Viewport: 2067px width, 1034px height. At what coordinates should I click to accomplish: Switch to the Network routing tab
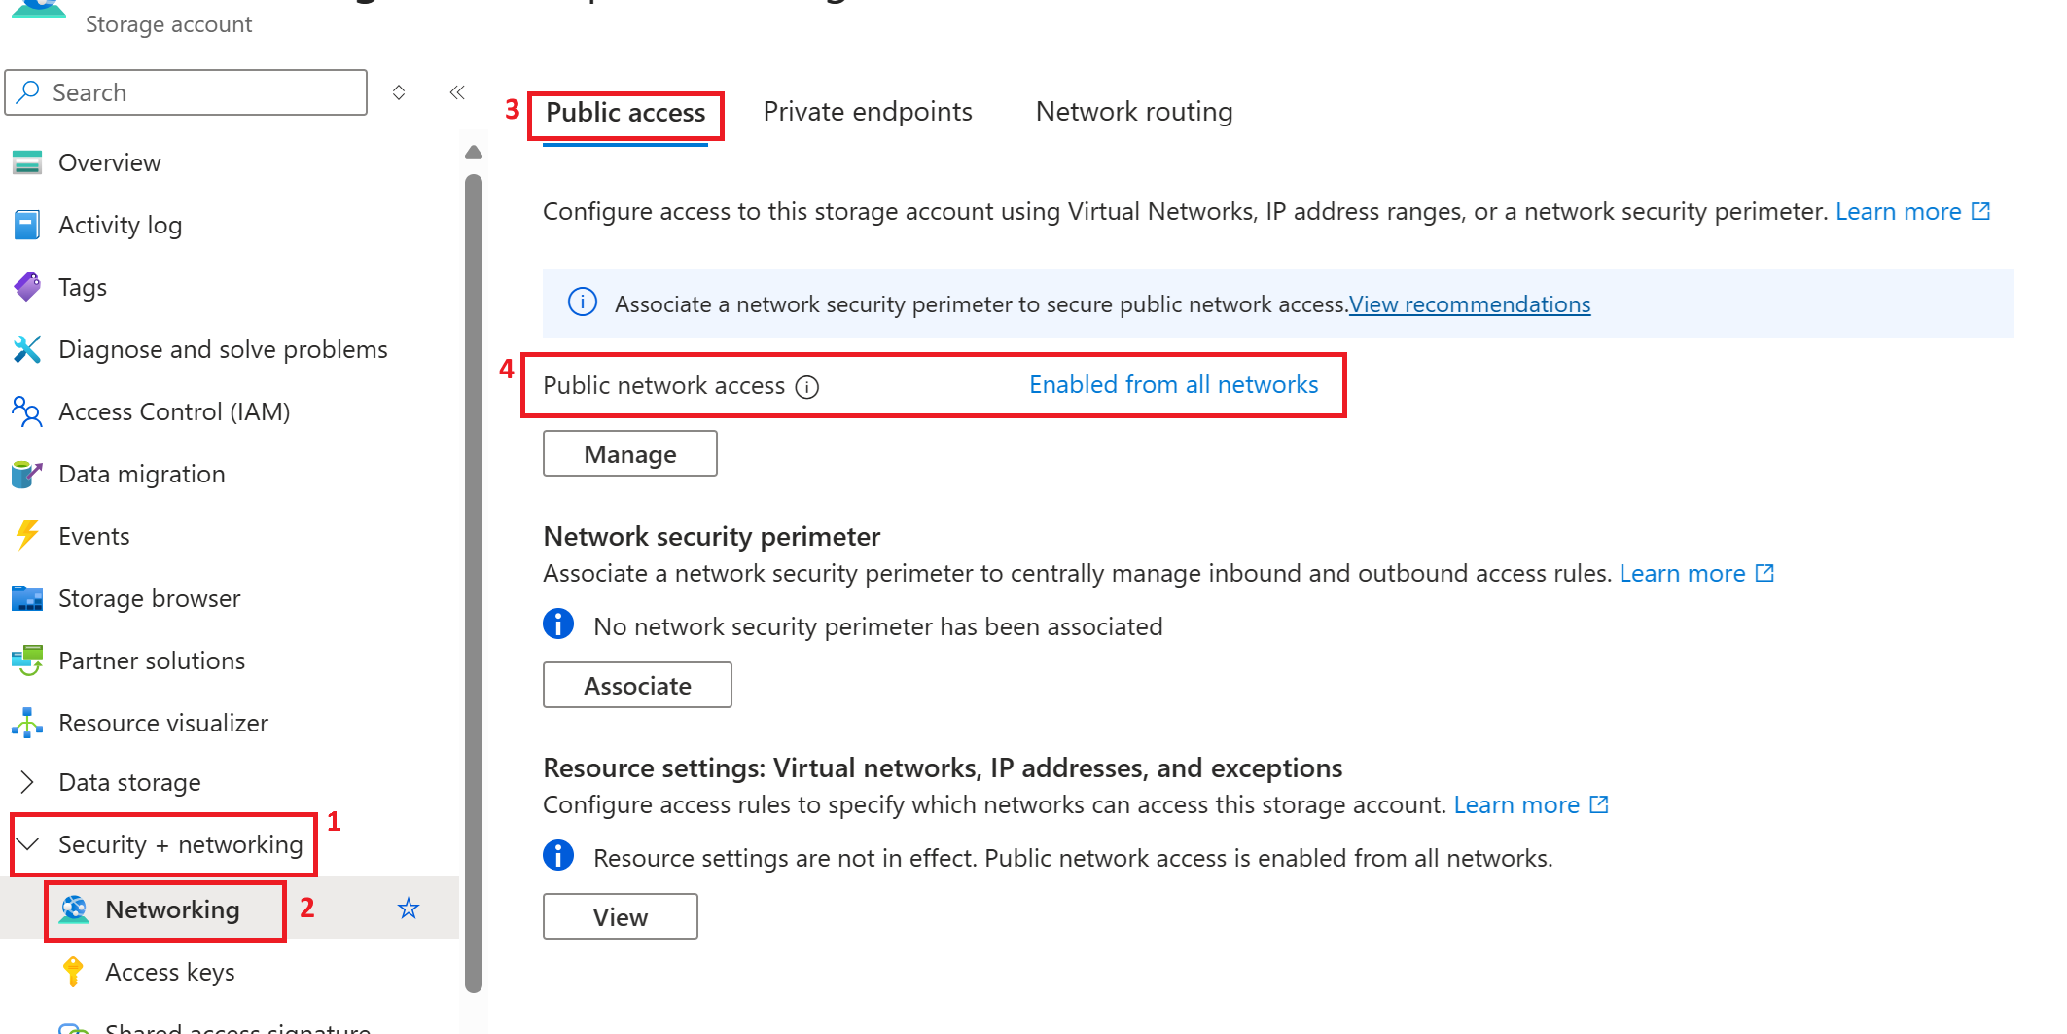coord(1134,112)
